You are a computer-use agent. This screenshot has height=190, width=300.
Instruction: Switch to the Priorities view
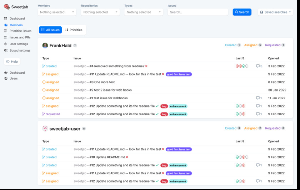tap(74, 30)
